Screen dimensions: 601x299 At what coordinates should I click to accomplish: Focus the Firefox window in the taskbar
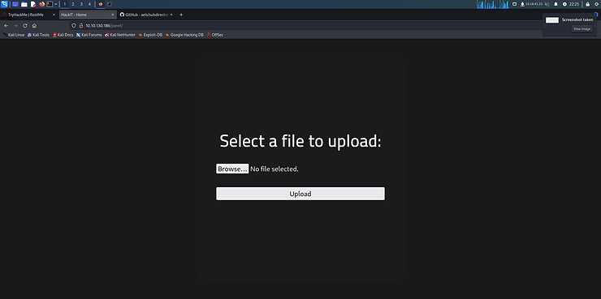(x=101, y=4)
